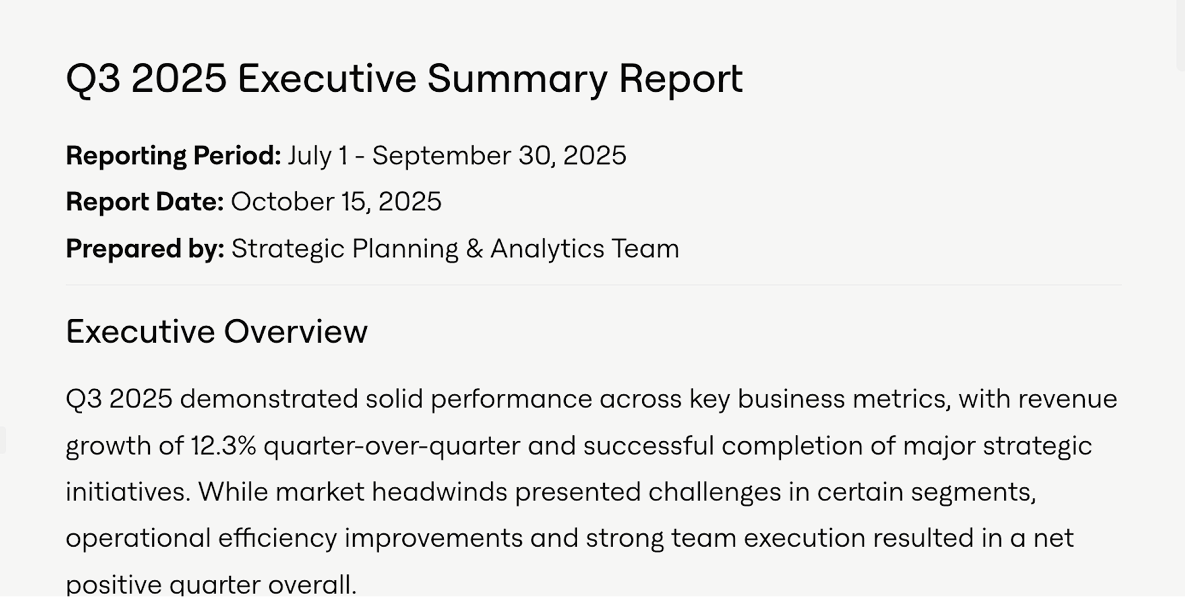Click the October 15, 2025 date text

point(336,202)
